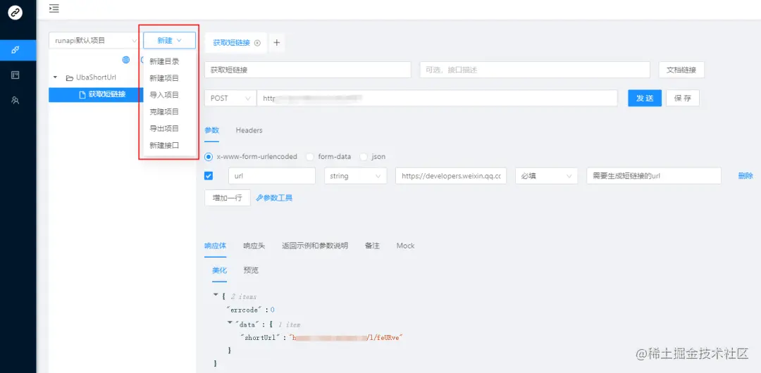Open the 备注 tab
Image resolution: width=761 pixels, height=373 pixels.
[372, 246]
